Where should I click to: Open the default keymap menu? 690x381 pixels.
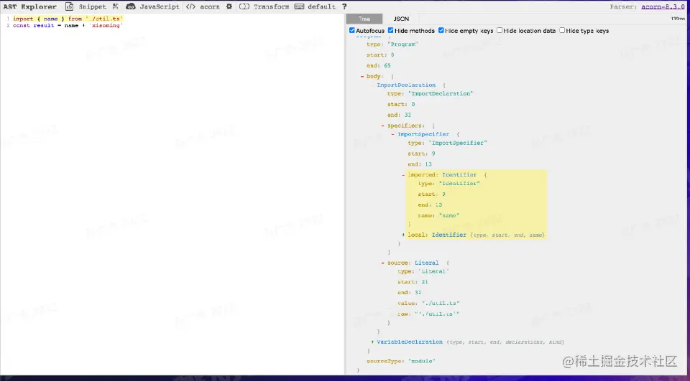coord(321,6)
